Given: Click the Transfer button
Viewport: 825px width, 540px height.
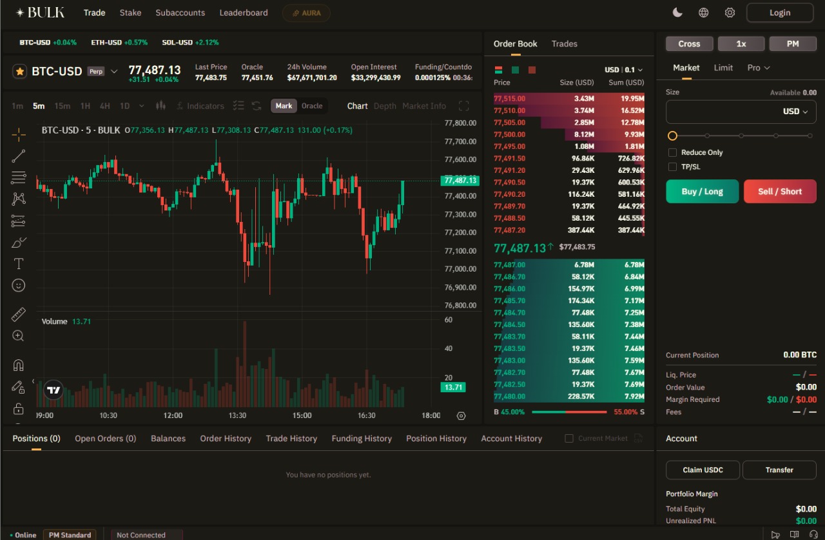Looking at the screenshot, I should point(779,470).
